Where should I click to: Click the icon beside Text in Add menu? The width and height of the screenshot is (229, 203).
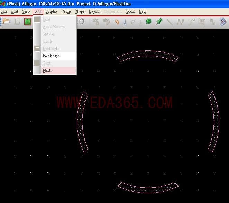pyautogui.click(x=37, y=63)
